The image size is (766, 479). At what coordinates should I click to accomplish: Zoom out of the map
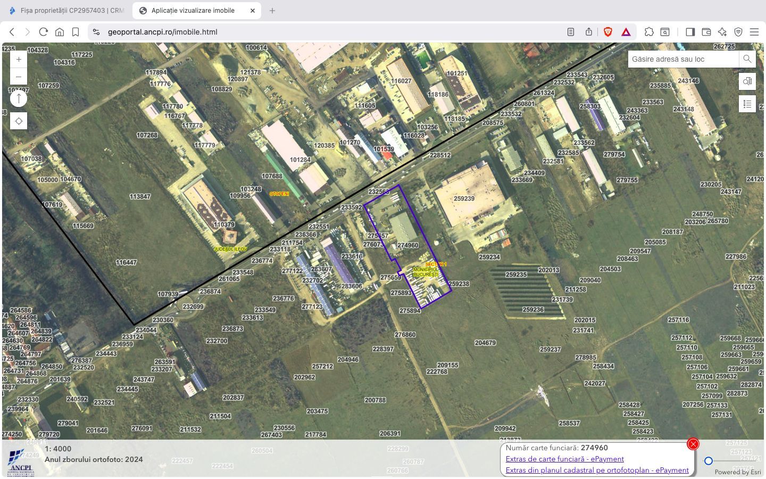(19, 77)
